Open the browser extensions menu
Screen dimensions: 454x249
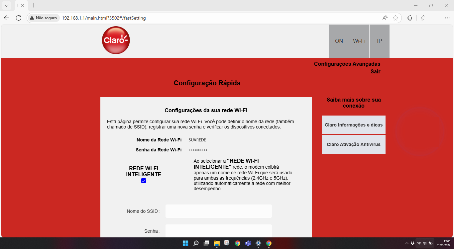pyautogui.click(x=410, y=18)
